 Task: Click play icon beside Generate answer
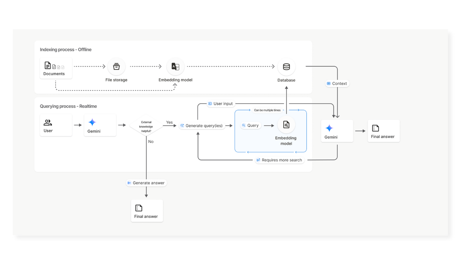[x=129, y=183]
